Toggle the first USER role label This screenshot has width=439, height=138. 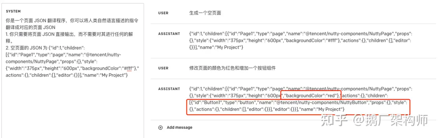tap(163, 13)
